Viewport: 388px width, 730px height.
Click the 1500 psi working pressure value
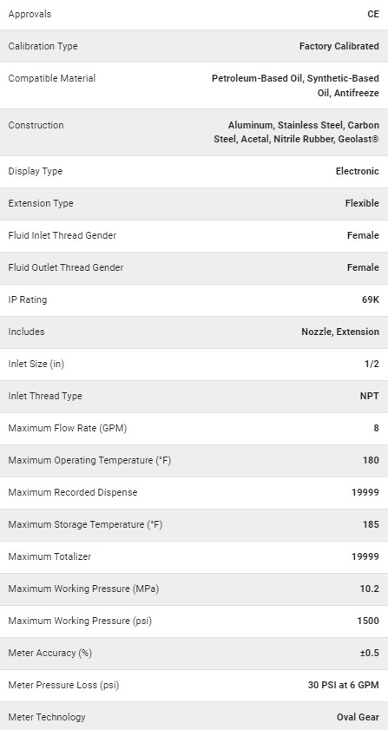(x=368, y=621)
